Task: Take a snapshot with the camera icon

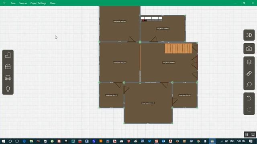Action: pyautogui.click(x=249, y=49)
